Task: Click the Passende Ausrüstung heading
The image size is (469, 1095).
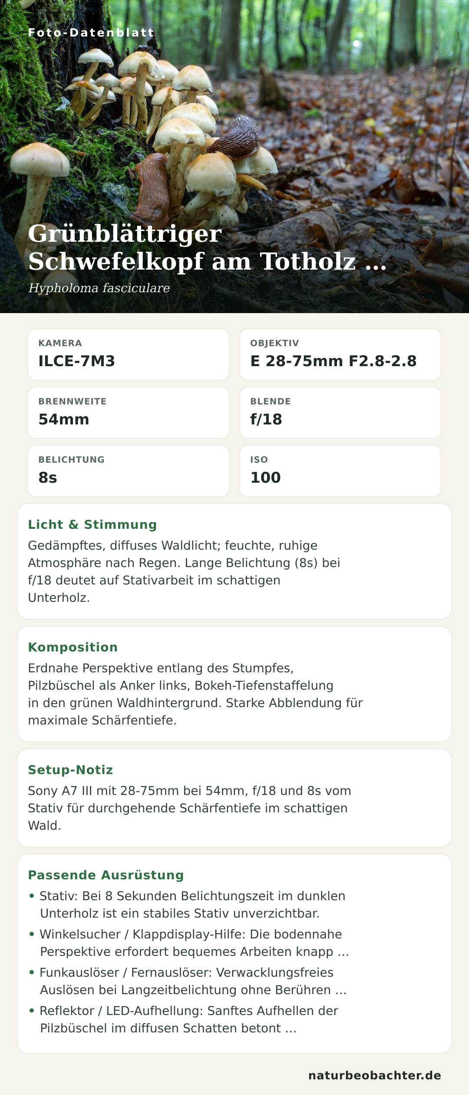Action: pyautogui.click(x=106, y=875)
